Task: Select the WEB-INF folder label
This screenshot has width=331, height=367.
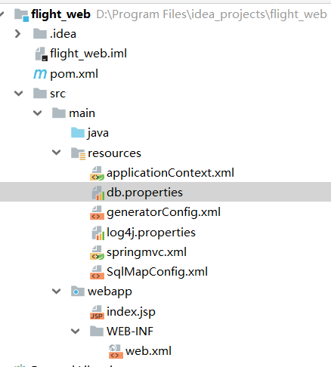Action: pos(130,332)
